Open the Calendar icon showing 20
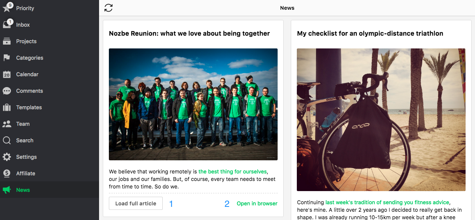Image resolution: width=475 pixels, height=220 pixels. click(x=7, y=74)
